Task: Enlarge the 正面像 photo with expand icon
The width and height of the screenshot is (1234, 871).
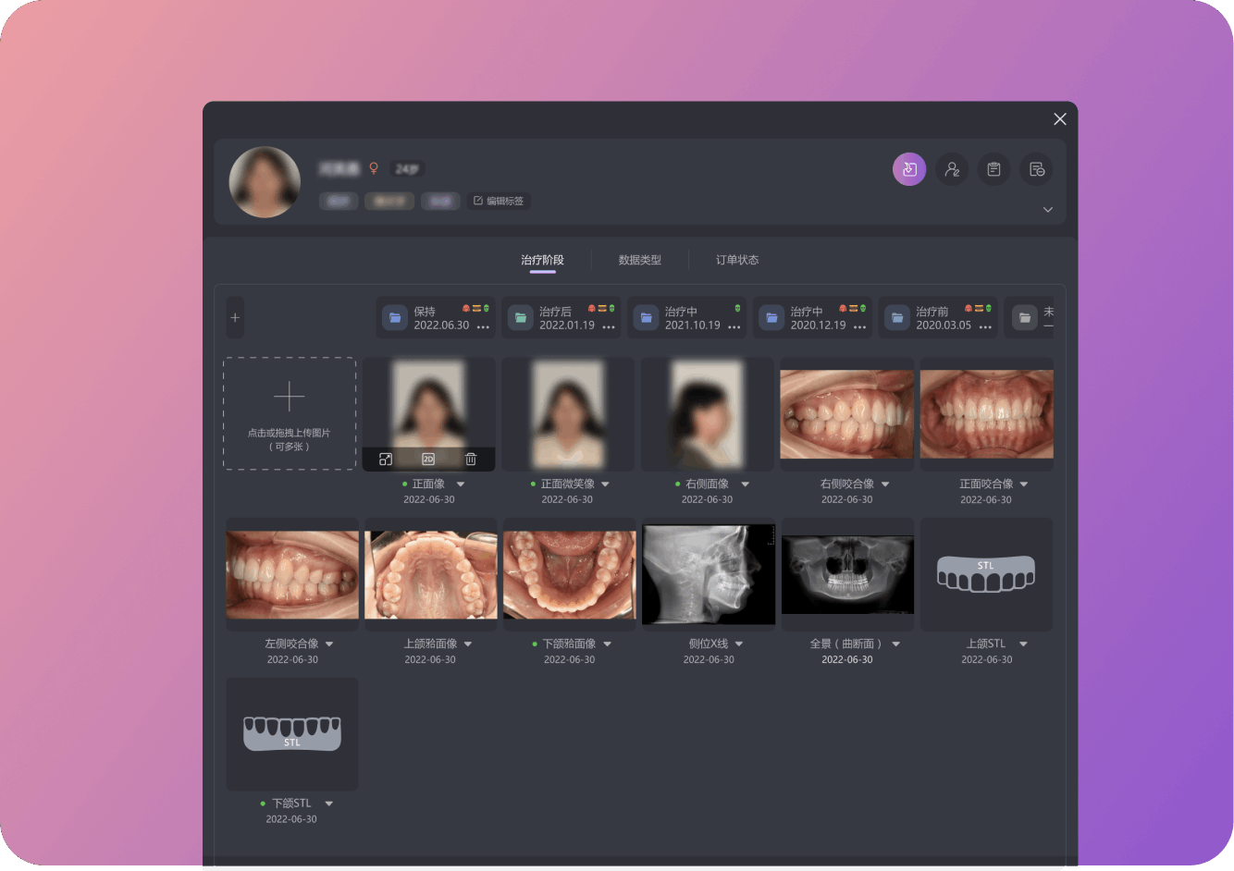Action: (x=386, y=459)
